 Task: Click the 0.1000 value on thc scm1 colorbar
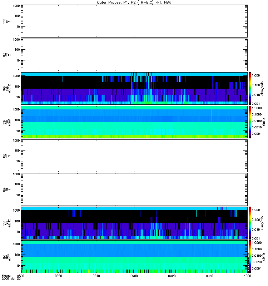pyautogui.click(x=257, y=249)
